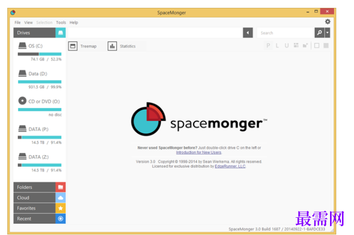
Task: Minimize the SpaceMonger window
Action: tap(308, 11)
